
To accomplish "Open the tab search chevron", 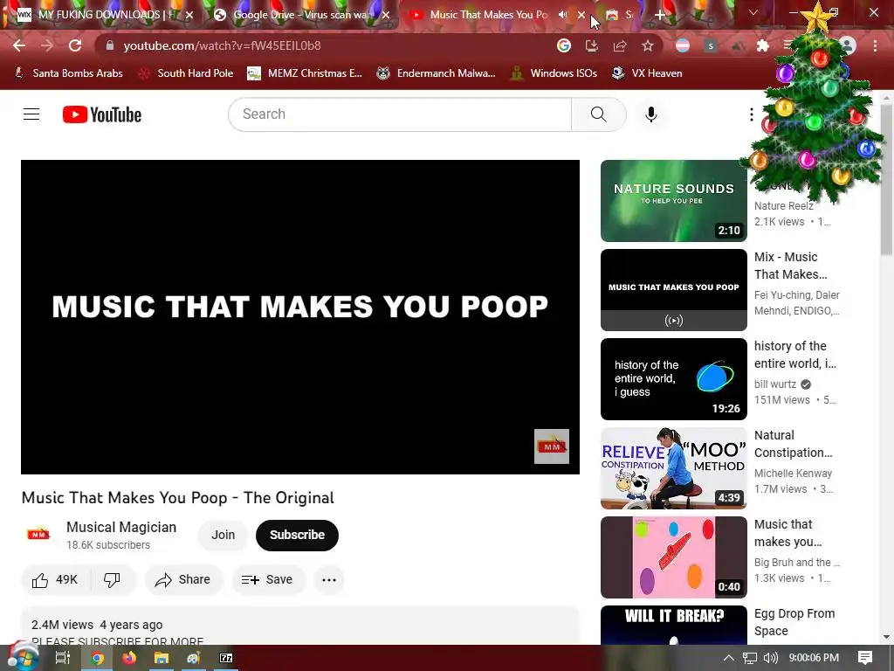I will [x=753, y=12].
